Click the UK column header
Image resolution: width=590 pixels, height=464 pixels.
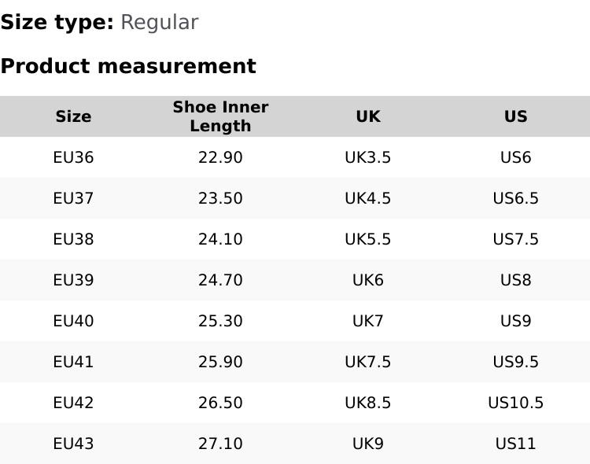point(367,116)
